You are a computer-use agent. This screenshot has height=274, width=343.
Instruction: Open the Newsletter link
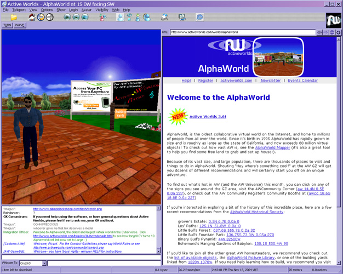click(270, 81)
